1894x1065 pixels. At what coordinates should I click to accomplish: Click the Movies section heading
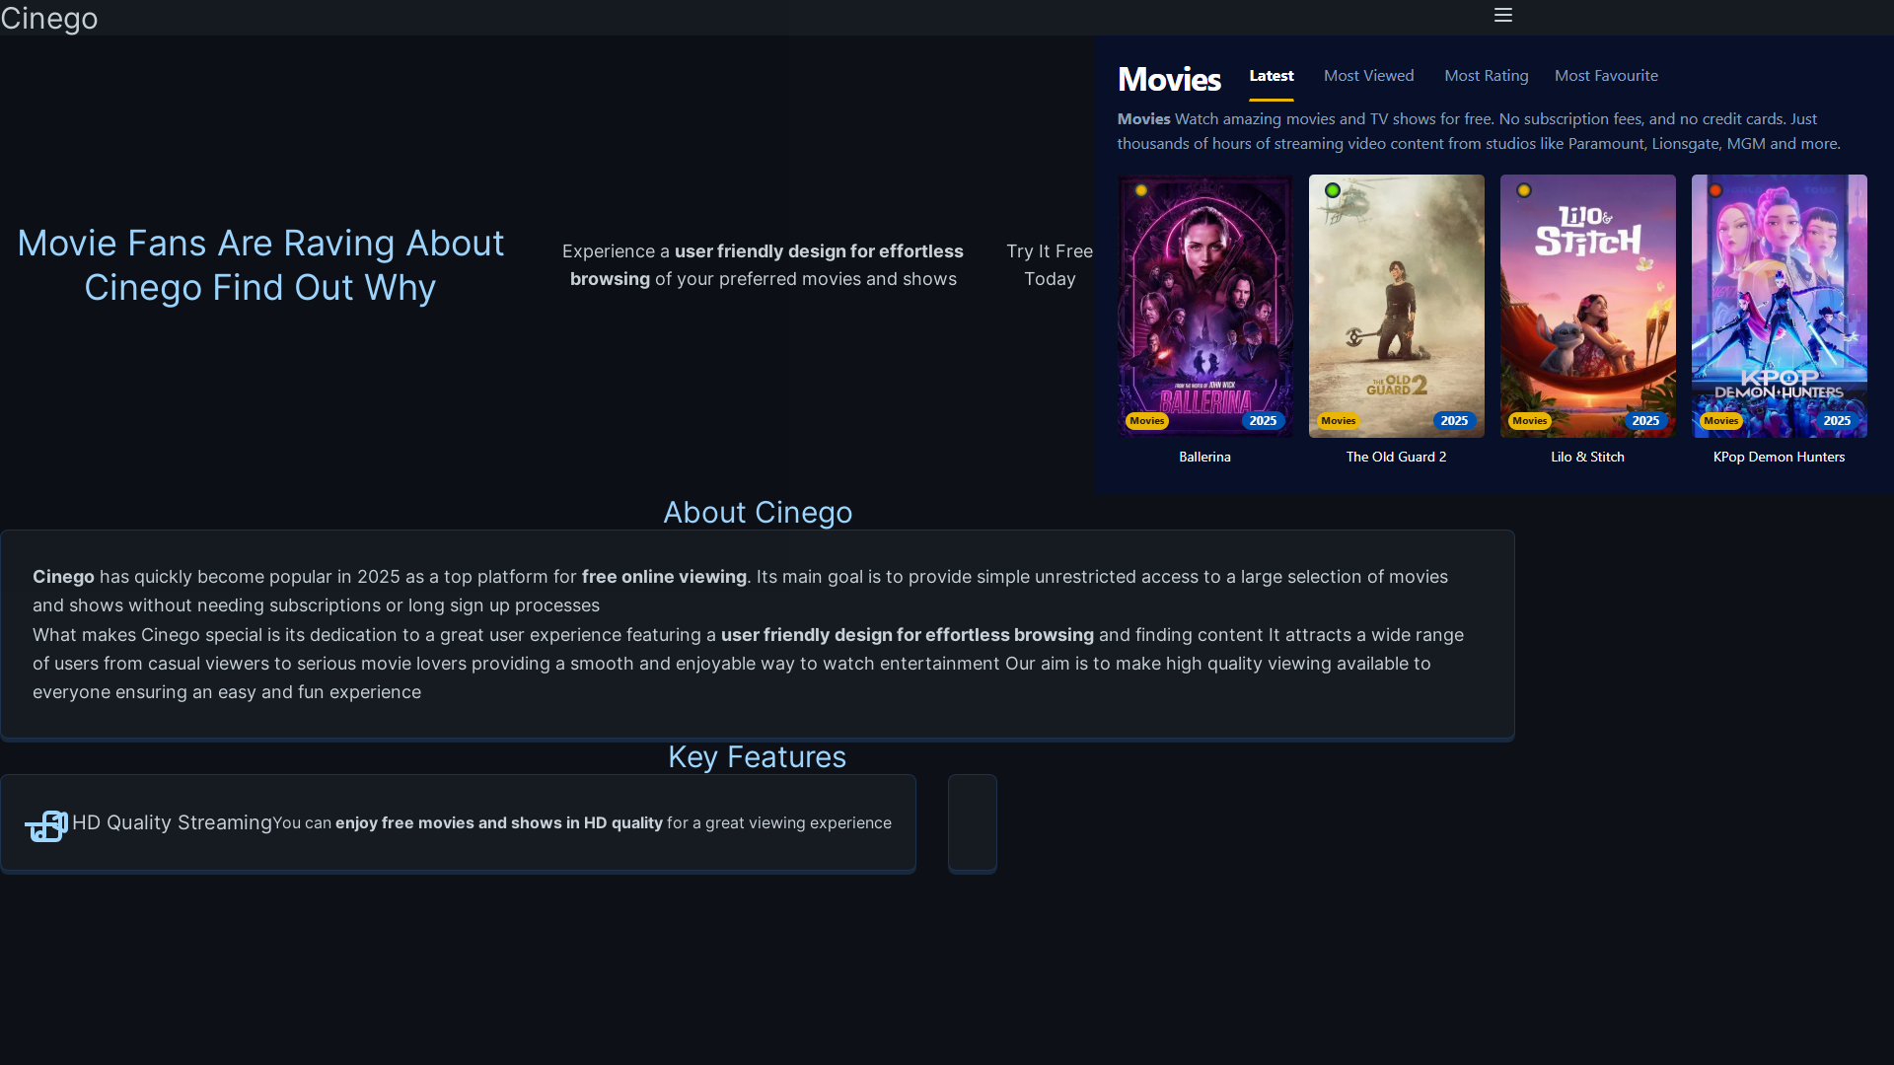[x=1169, y=79]
